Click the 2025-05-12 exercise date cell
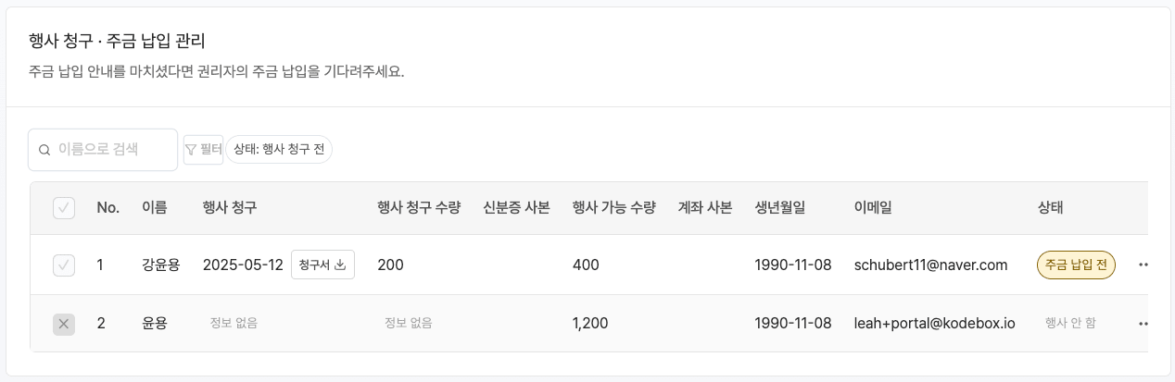This screenshot has height=382, width=1175. point(243,265)
